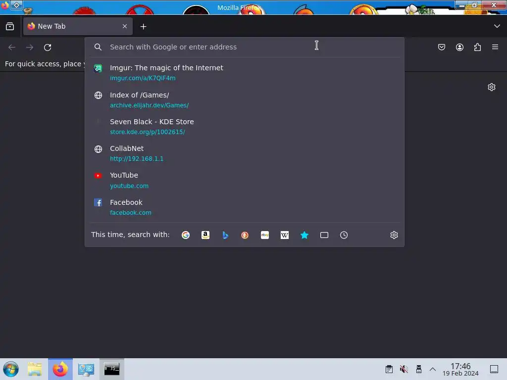Open the file manager in taskbar

[35, 369]
